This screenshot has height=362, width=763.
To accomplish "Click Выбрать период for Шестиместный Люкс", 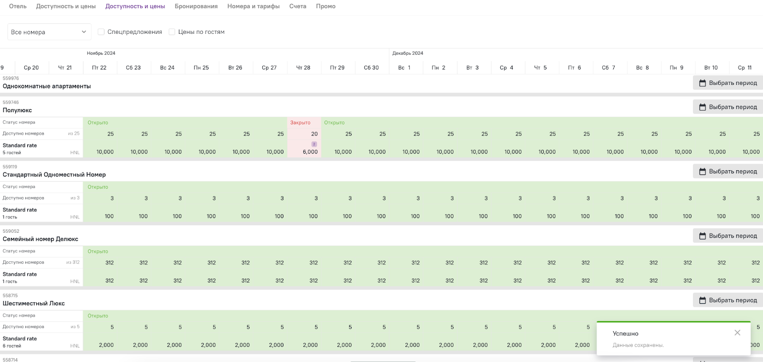I will pyautogui.click(x=728, y=300).
